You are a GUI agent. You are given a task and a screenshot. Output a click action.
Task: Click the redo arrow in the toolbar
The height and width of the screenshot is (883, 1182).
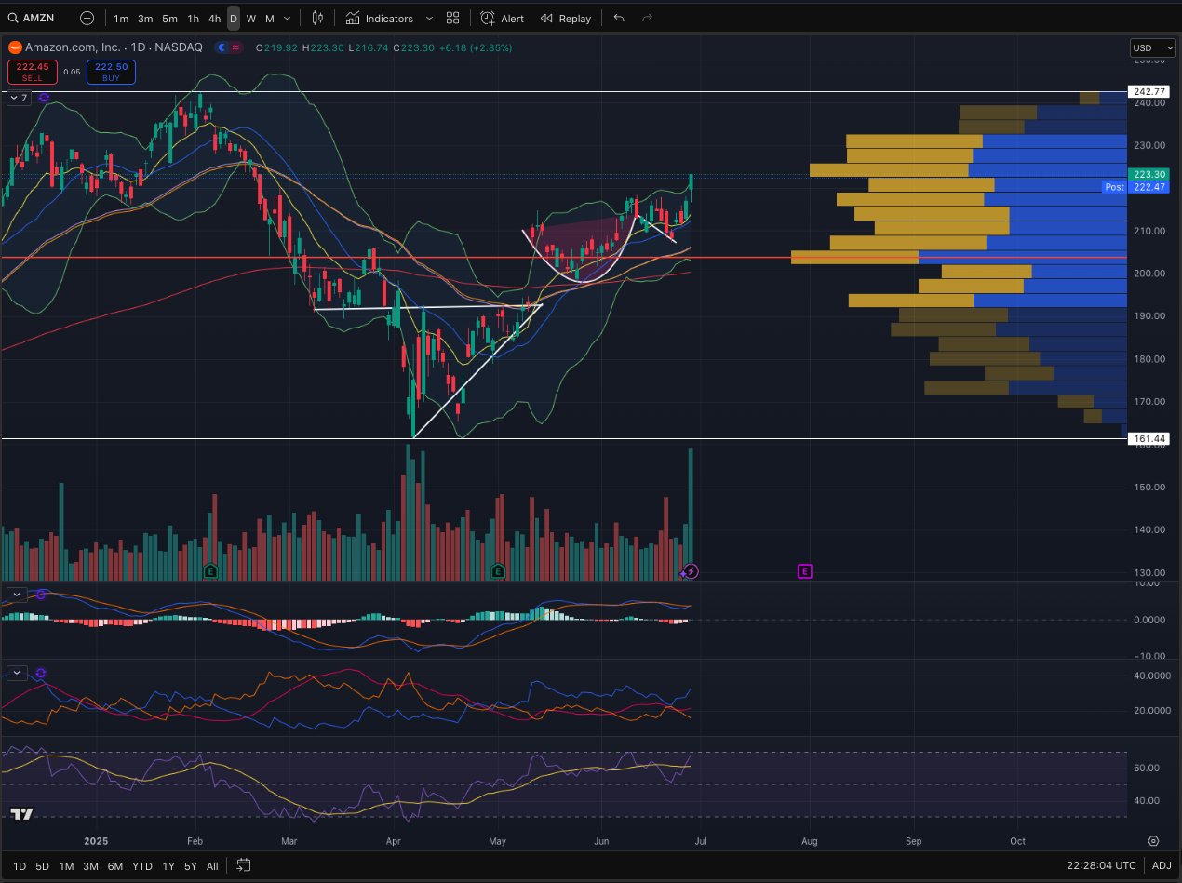pos(647,18)
